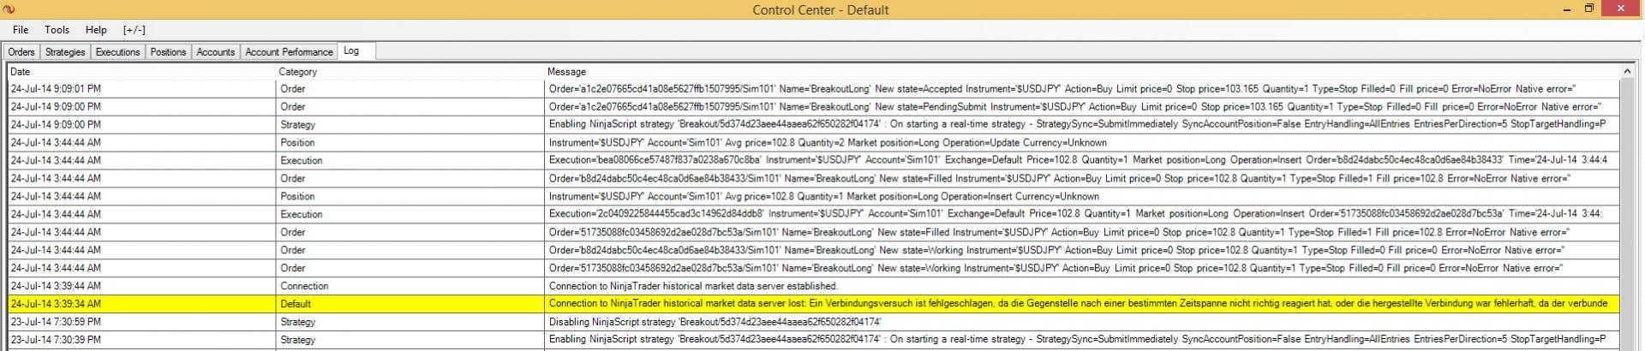Click the Execution message starting '2c0409225844'
This screenshot has width=1645, height=351.
[x=1082, y=214]
